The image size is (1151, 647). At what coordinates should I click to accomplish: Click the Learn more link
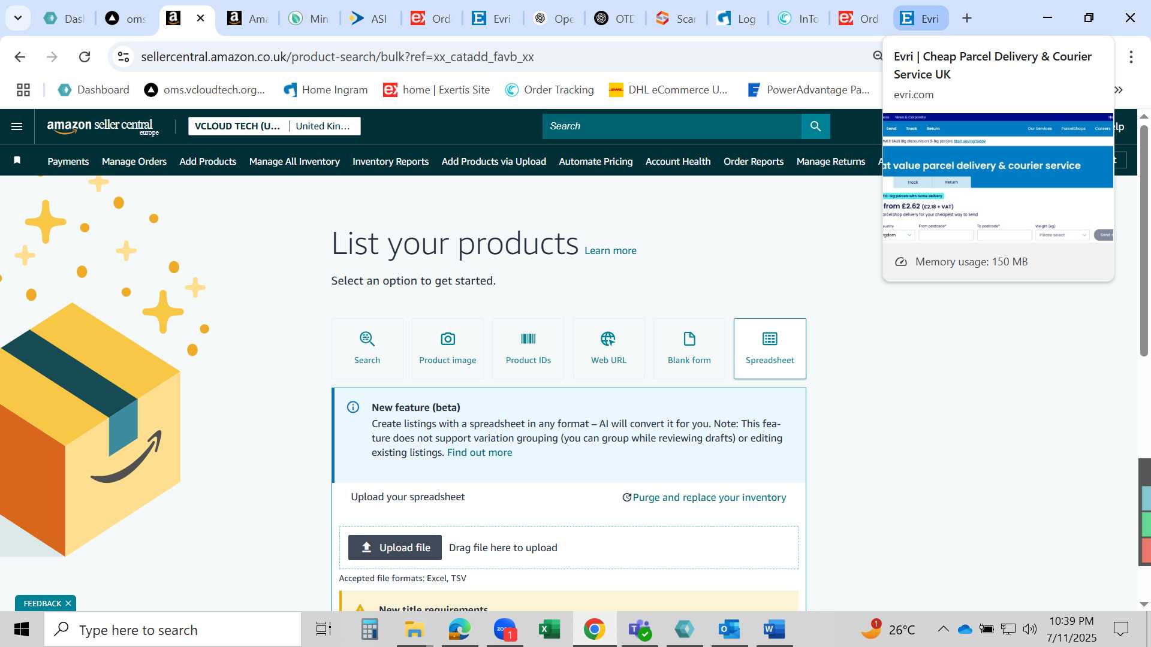(610, 250)
